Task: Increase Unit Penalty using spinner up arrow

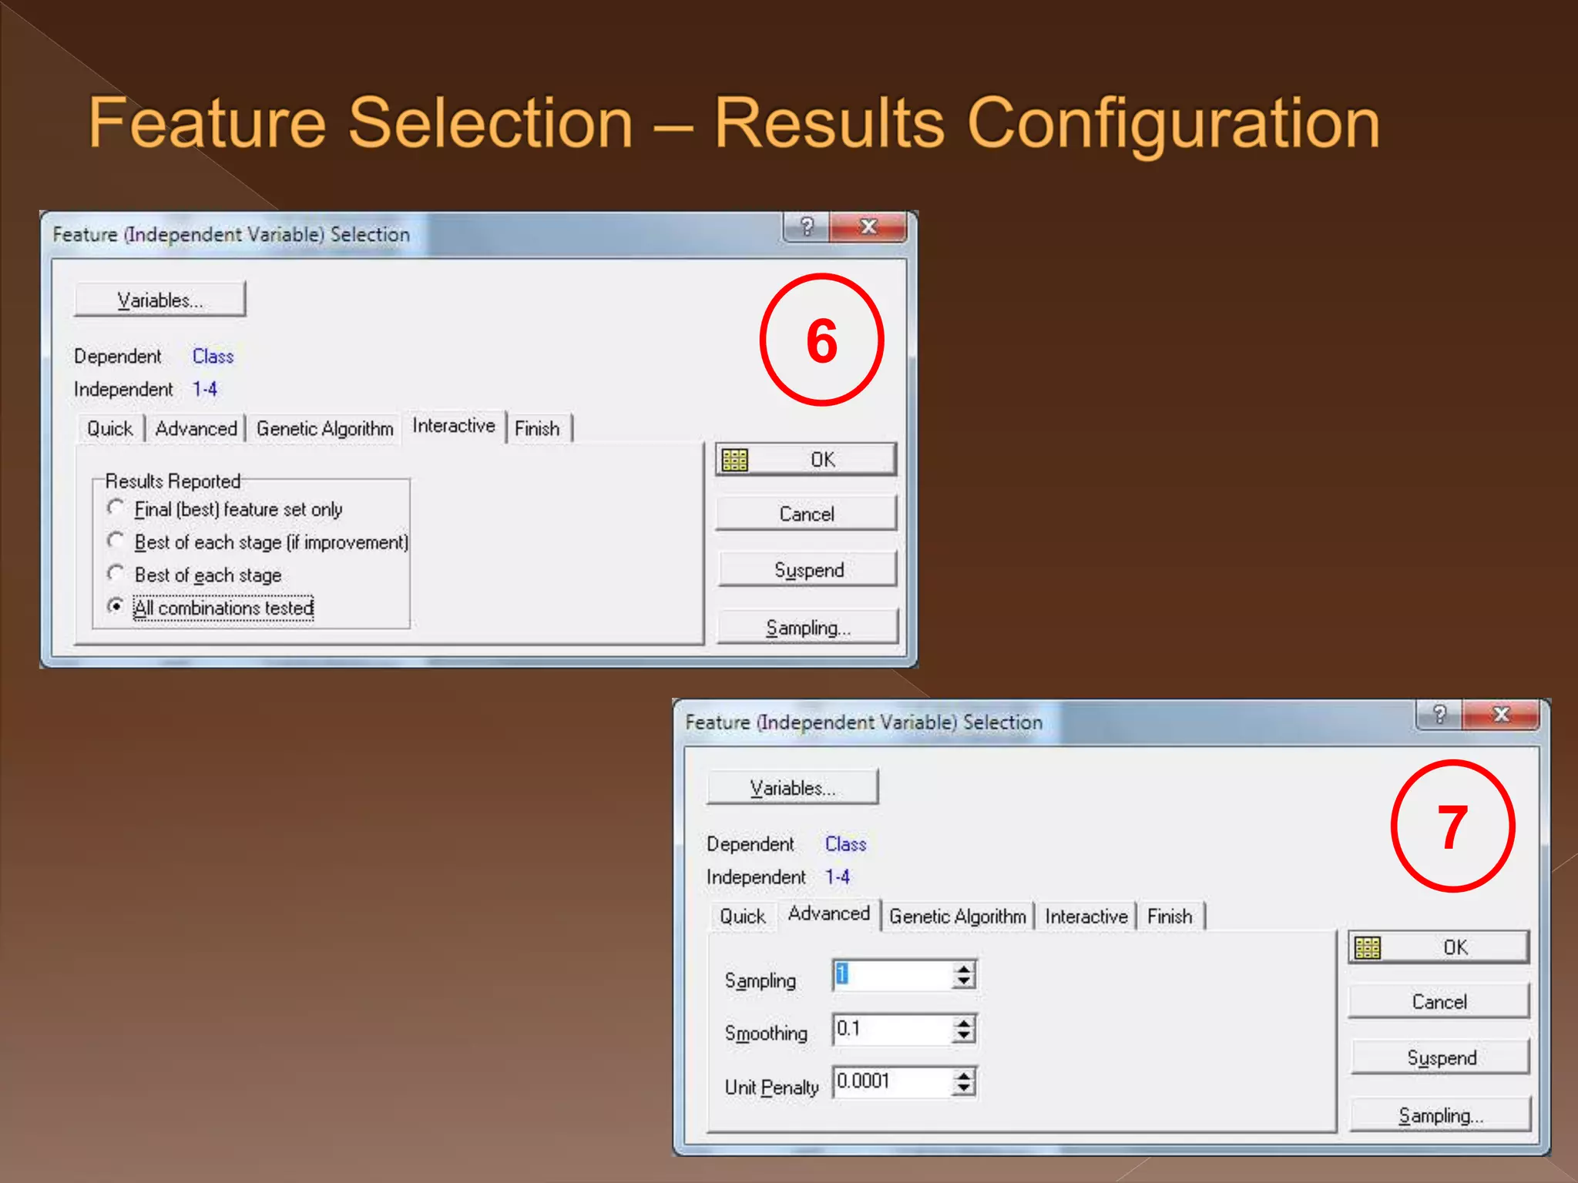Action: click(x=964, y=1076)
